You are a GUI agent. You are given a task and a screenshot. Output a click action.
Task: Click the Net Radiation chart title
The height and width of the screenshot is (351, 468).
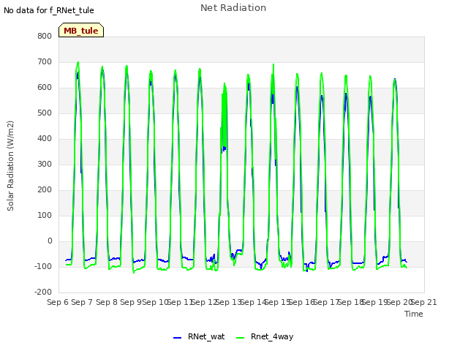233,8
